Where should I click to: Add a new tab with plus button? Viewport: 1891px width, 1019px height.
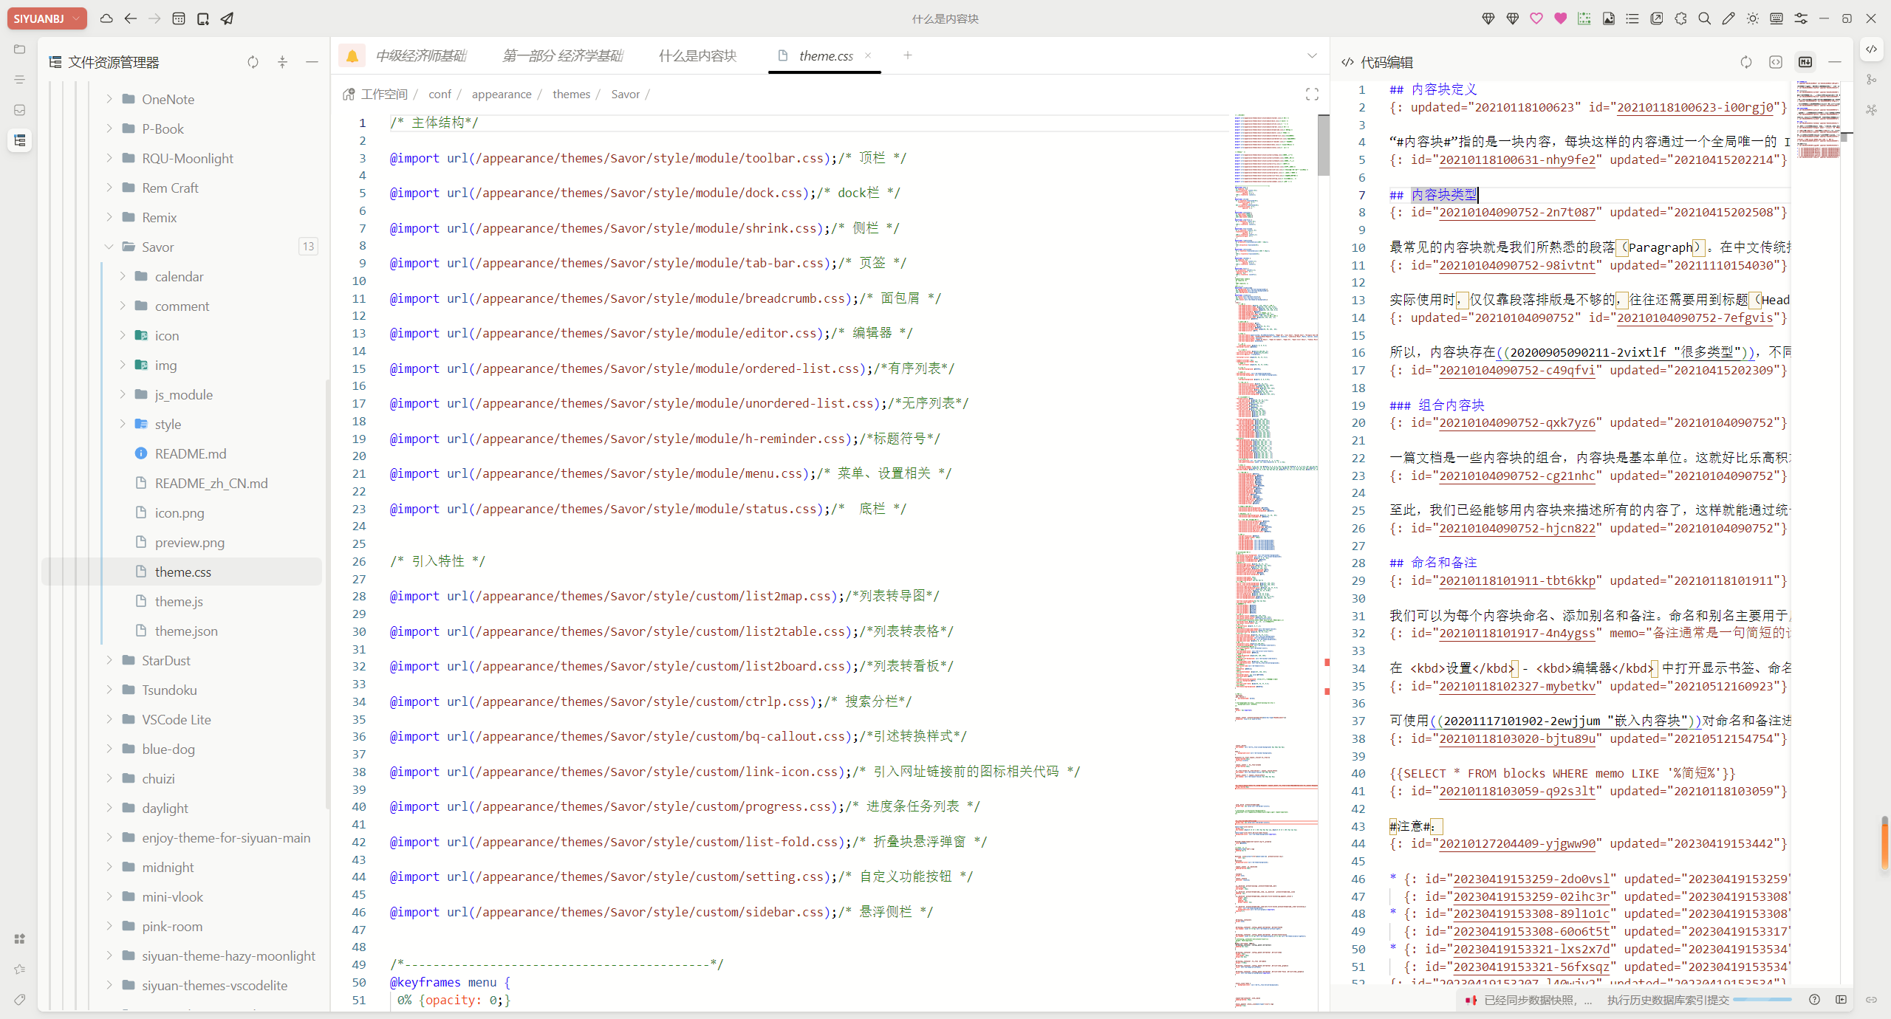[x=908, y=55]
